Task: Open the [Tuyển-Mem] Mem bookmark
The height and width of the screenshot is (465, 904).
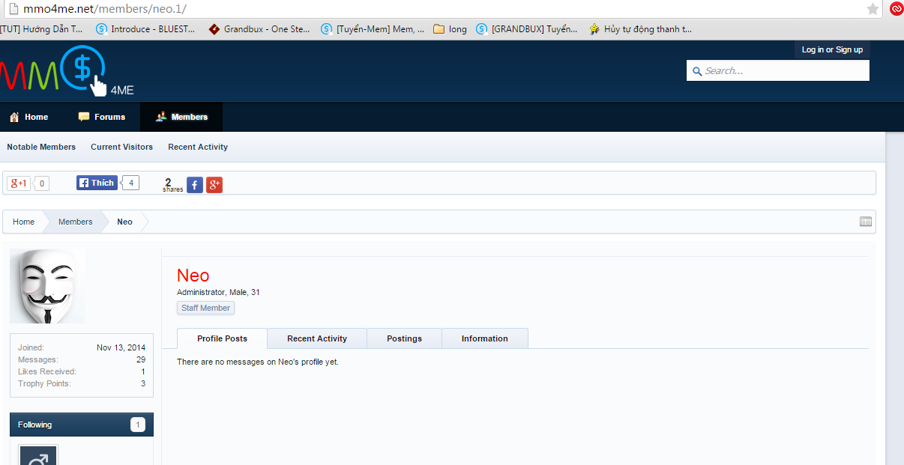Action: click(x=373, y=29)
